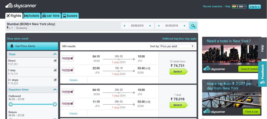This screenshot has width=267, height=119.
Task: Click next day arrow for return date 05/09/2016
Action: coord(184,26)
